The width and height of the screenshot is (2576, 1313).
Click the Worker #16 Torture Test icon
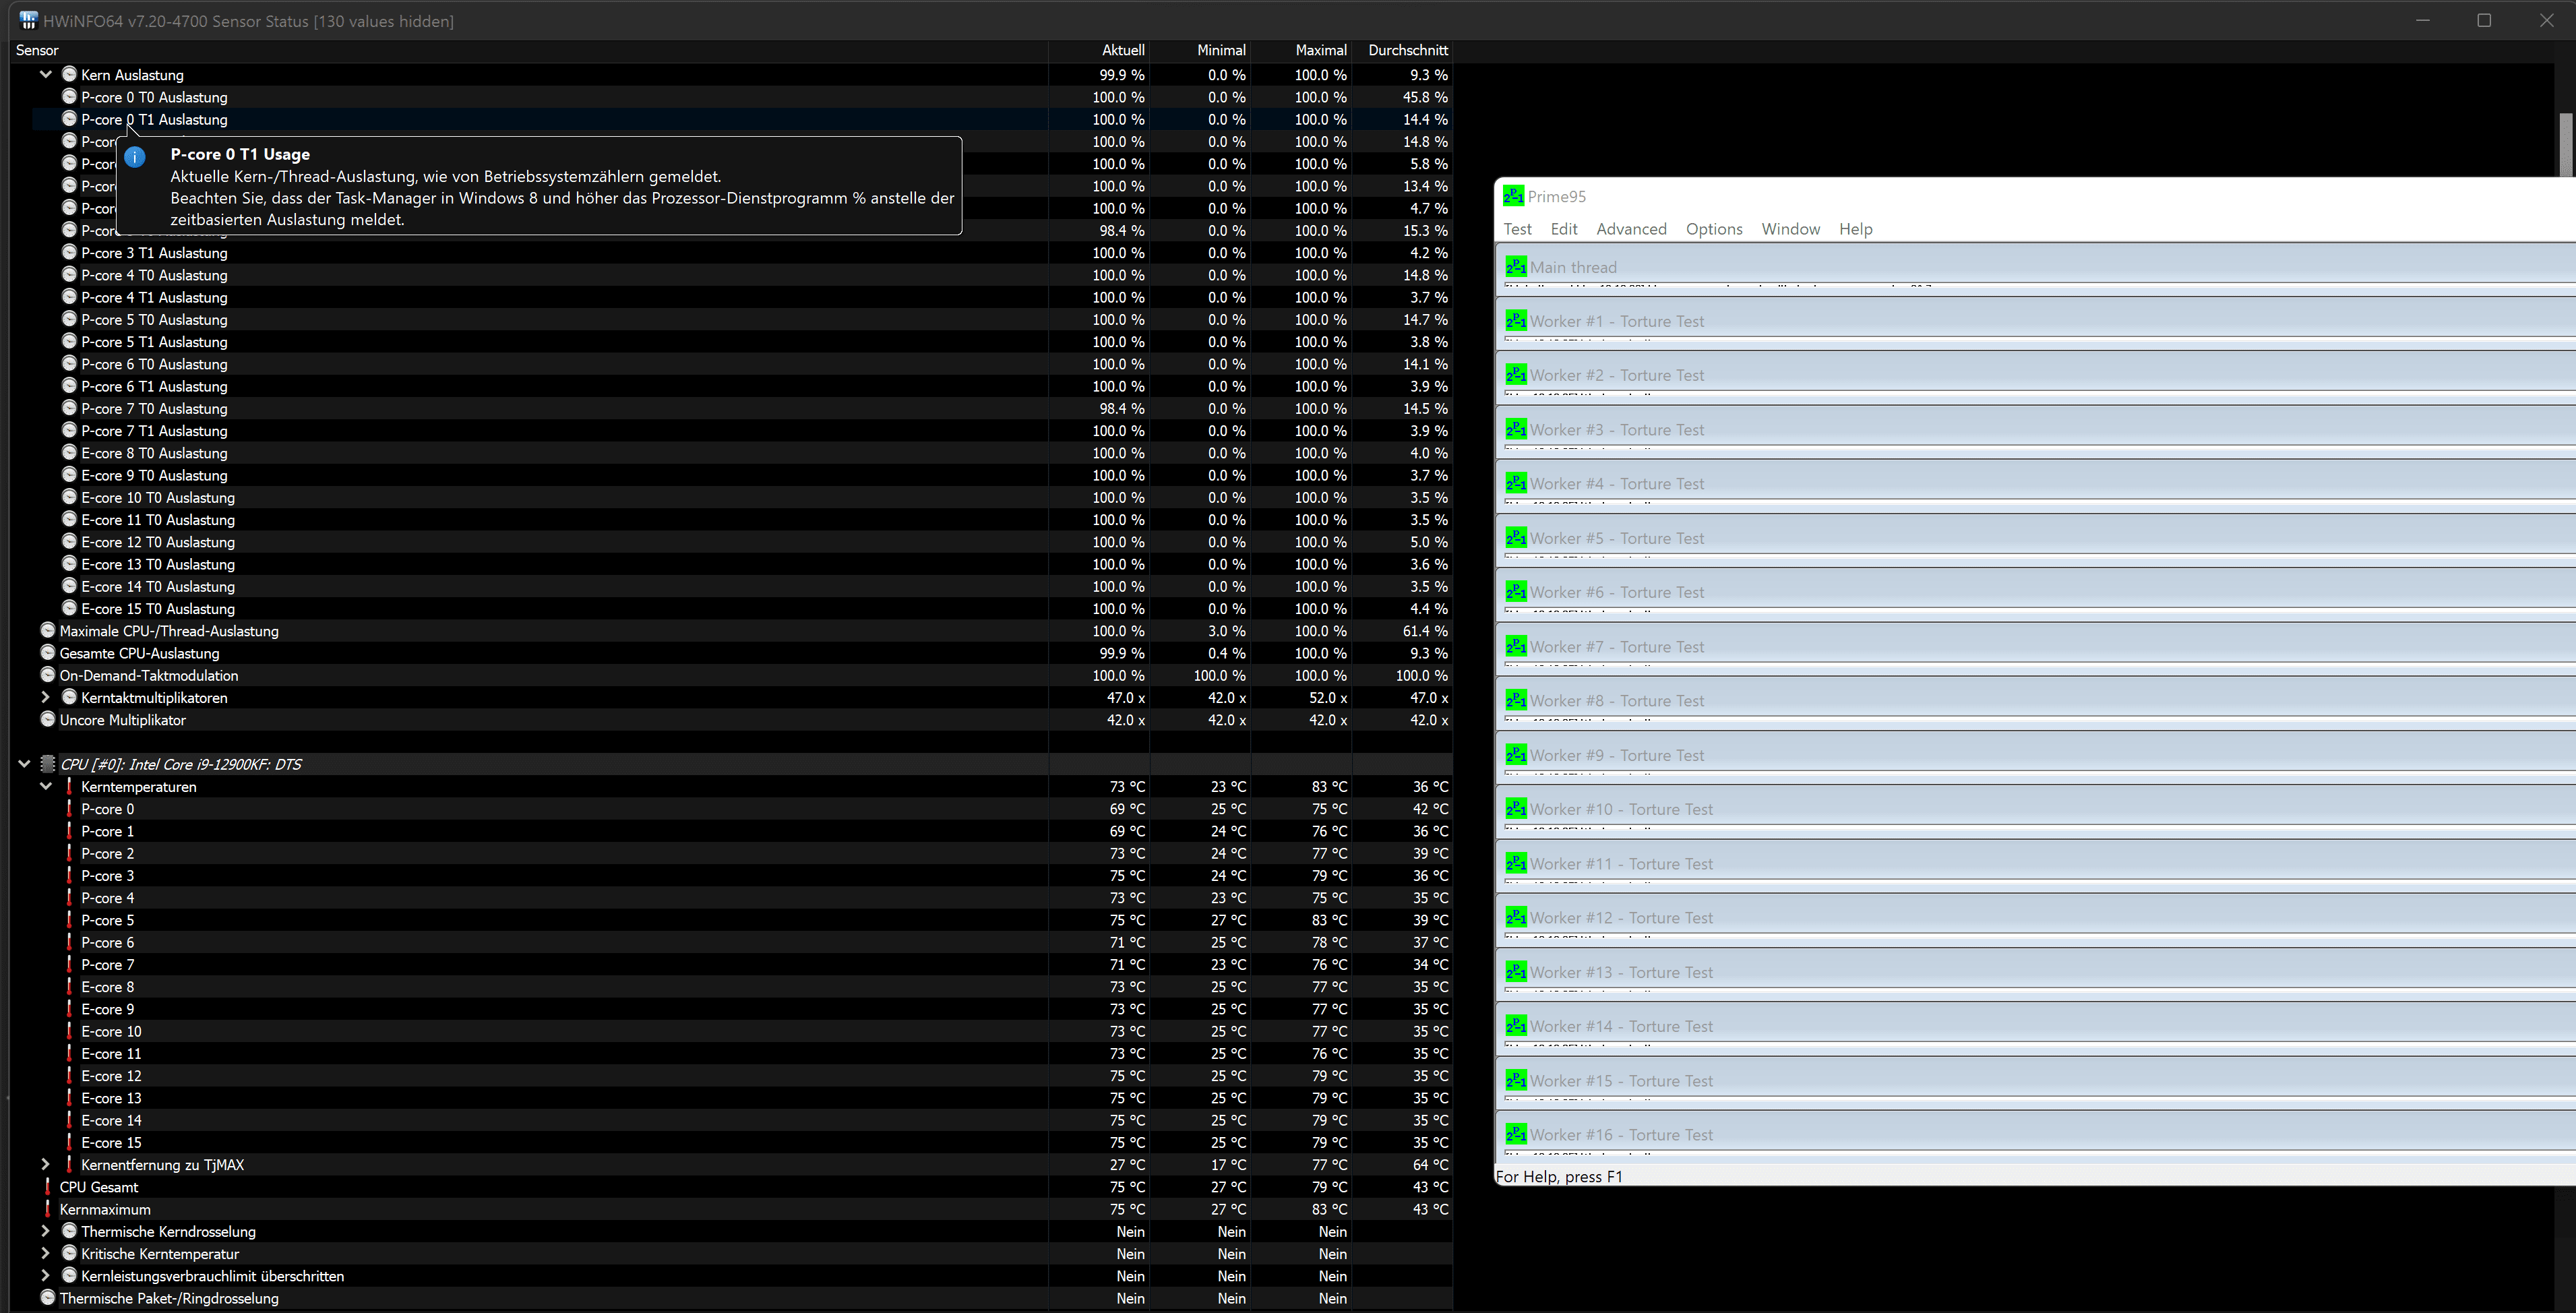tap(1516, 1135)
